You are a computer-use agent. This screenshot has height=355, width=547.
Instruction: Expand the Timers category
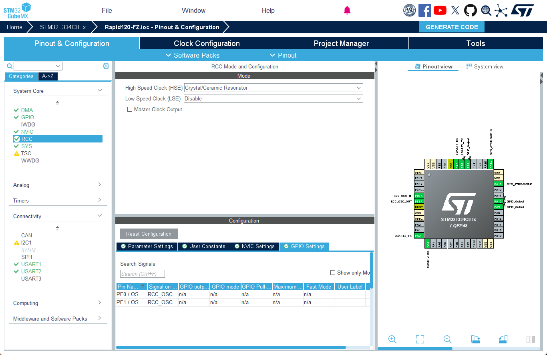[x=58, y=201]
